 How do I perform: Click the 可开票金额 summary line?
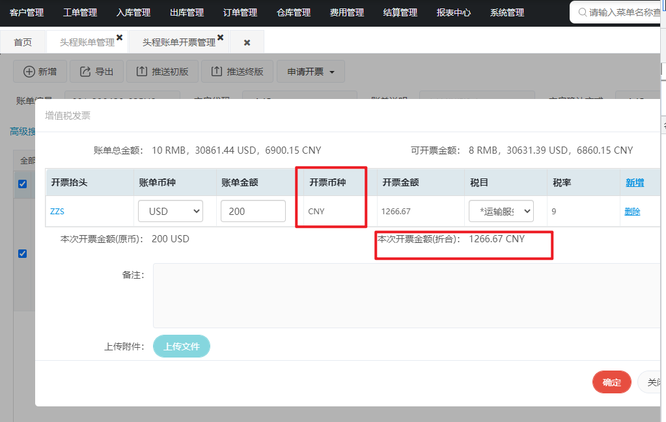(521, 150)
